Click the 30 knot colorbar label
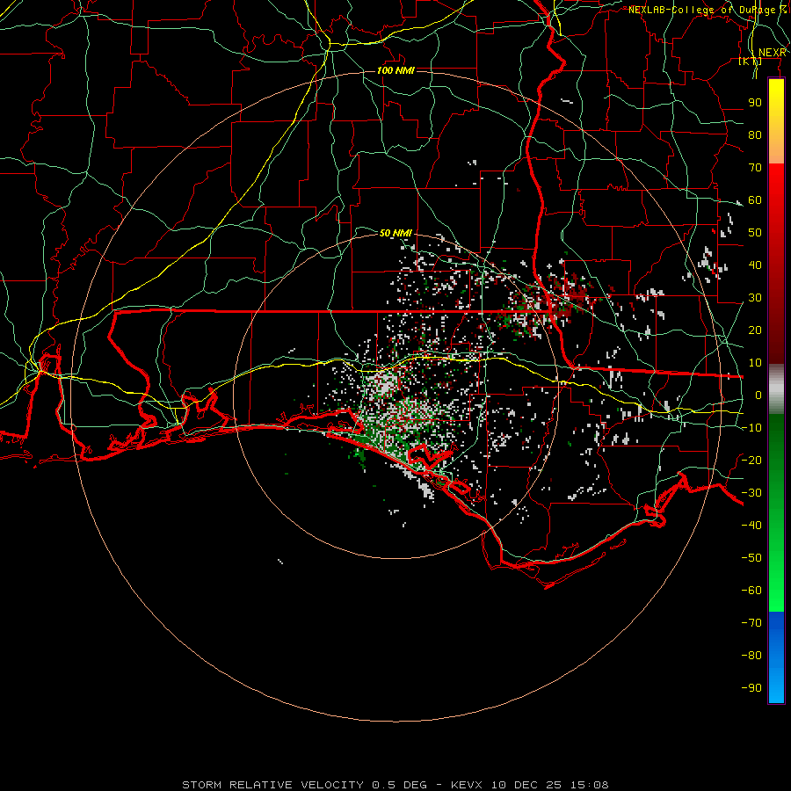 tap(755, 298)
